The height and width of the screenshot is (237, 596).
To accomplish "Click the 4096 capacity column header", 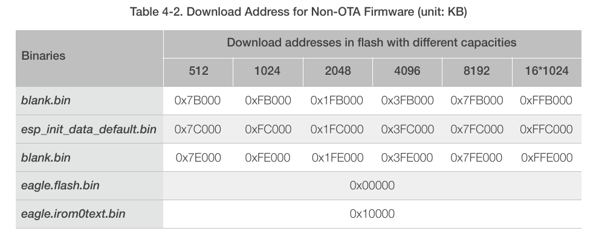I will tap(407, 71).
